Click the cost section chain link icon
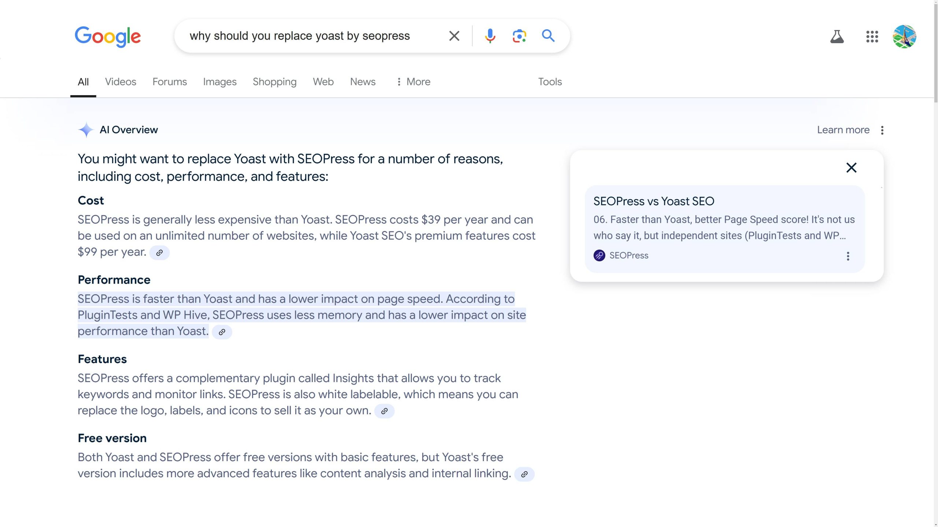Viewport: 938px width, 527px height. (x=160, y=252)
